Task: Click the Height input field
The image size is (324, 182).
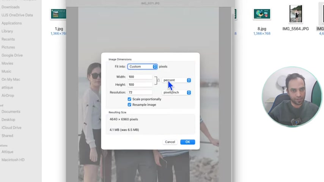Action: point(140,85)
